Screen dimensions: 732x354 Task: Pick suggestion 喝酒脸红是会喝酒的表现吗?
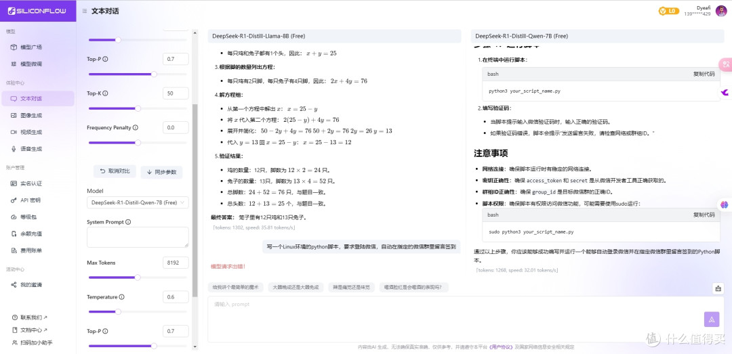point(413,287)
